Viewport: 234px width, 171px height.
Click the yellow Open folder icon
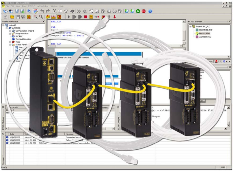click(x=12, y=17)
